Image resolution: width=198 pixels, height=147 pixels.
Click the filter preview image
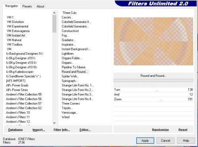pyautogui.click(x=154, y=41)
